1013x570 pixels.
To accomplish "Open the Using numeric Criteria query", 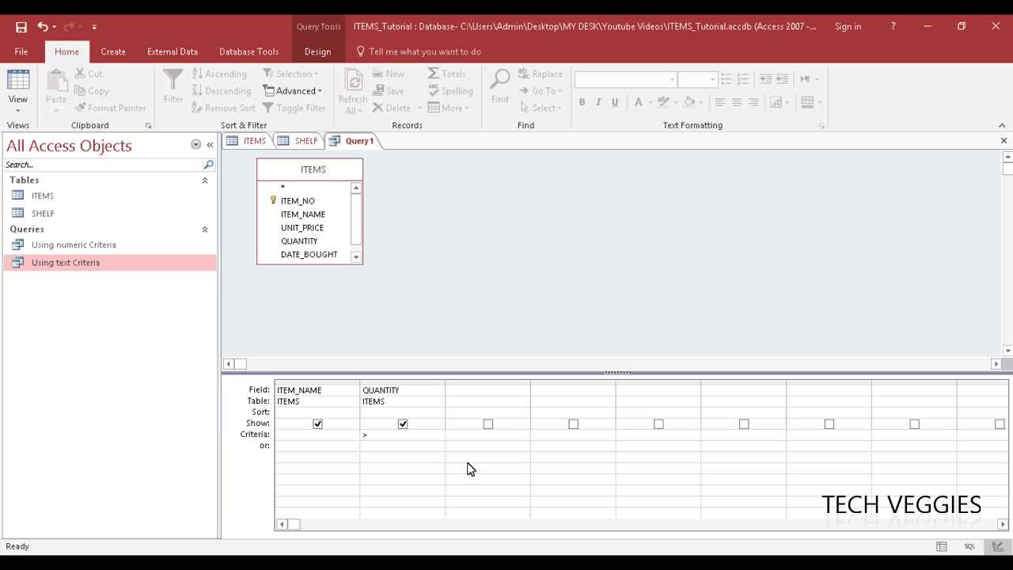I will 74,245.
